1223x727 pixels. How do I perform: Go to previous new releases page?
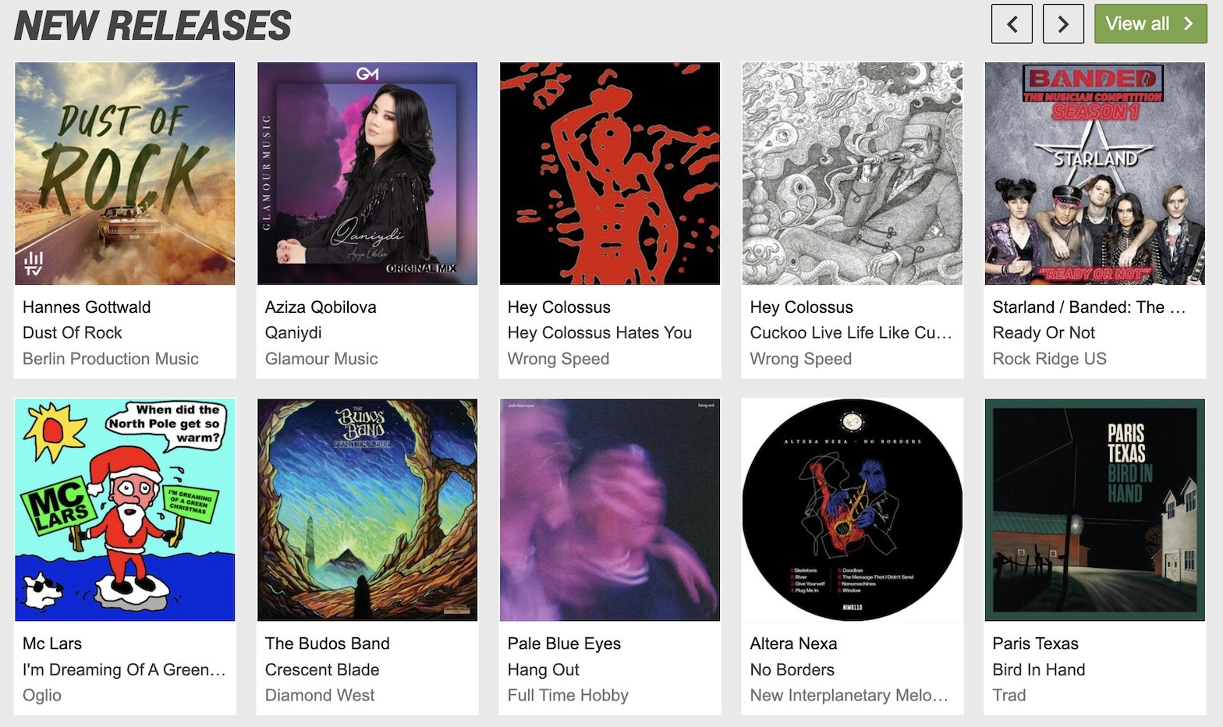point(1012,23)
